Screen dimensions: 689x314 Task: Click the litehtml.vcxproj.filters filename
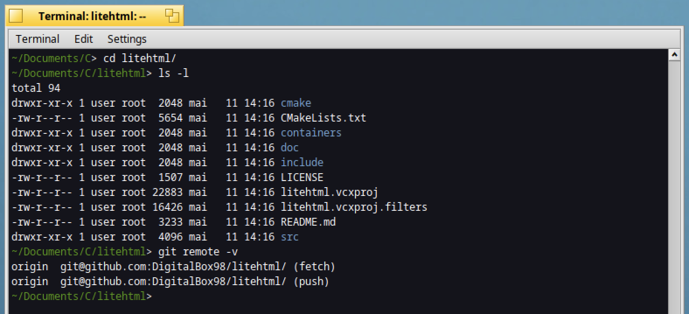[354, 207]
